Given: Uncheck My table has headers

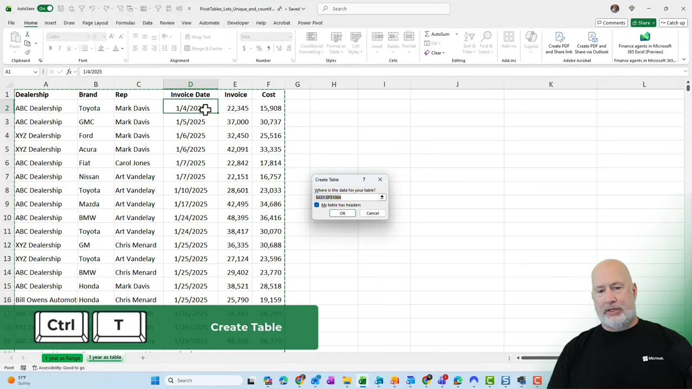Looking at the screenshot, I should tap(317, 205).
